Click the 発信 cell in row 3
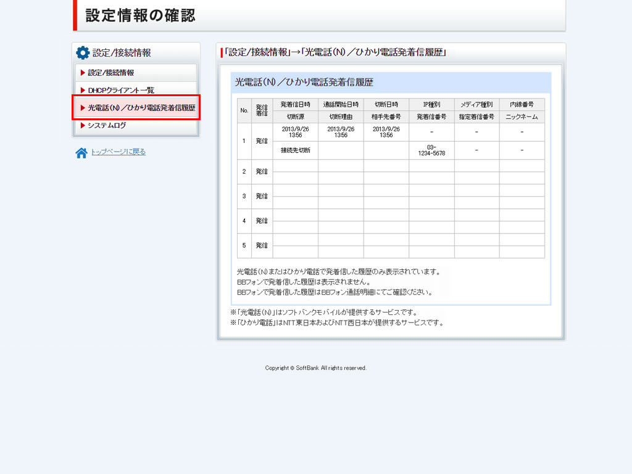Viewport: 632px width, 474px height. [262, 197]
